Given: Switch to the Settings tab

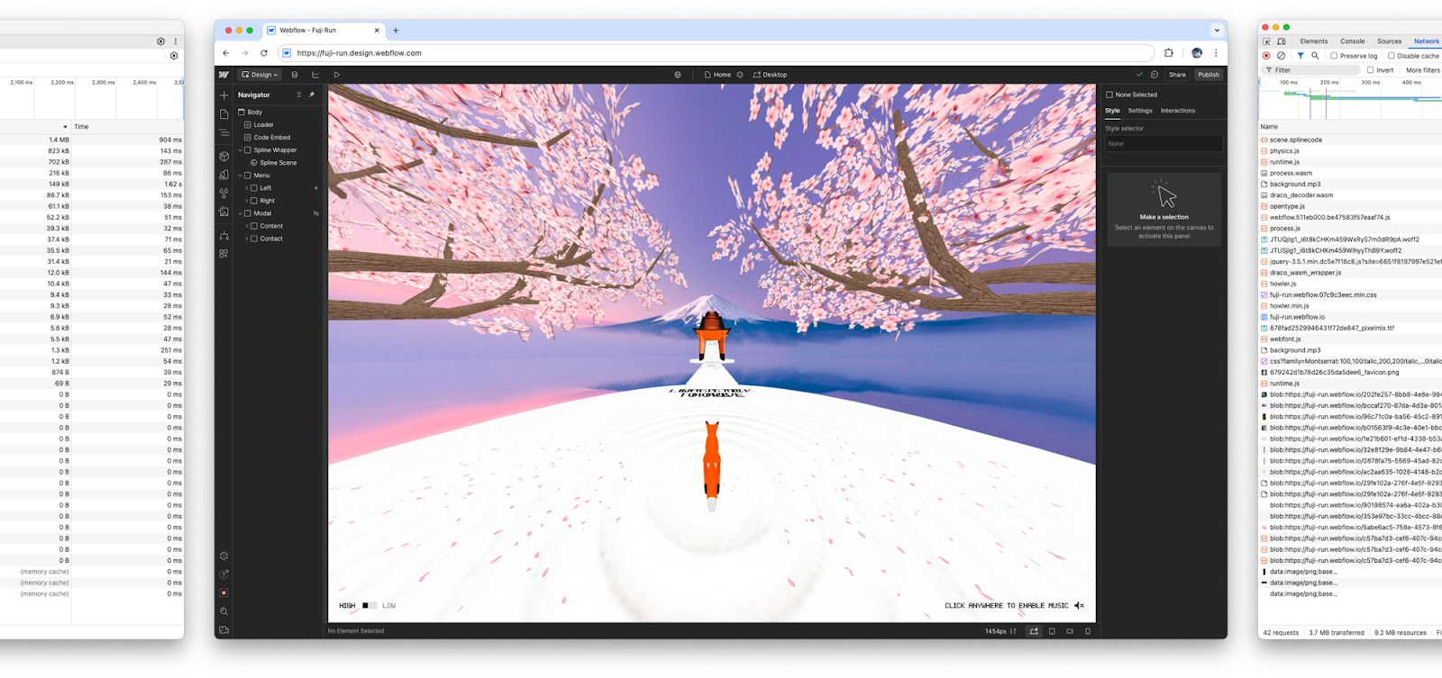Looking at the screenshot, I should click(1140, 111).
